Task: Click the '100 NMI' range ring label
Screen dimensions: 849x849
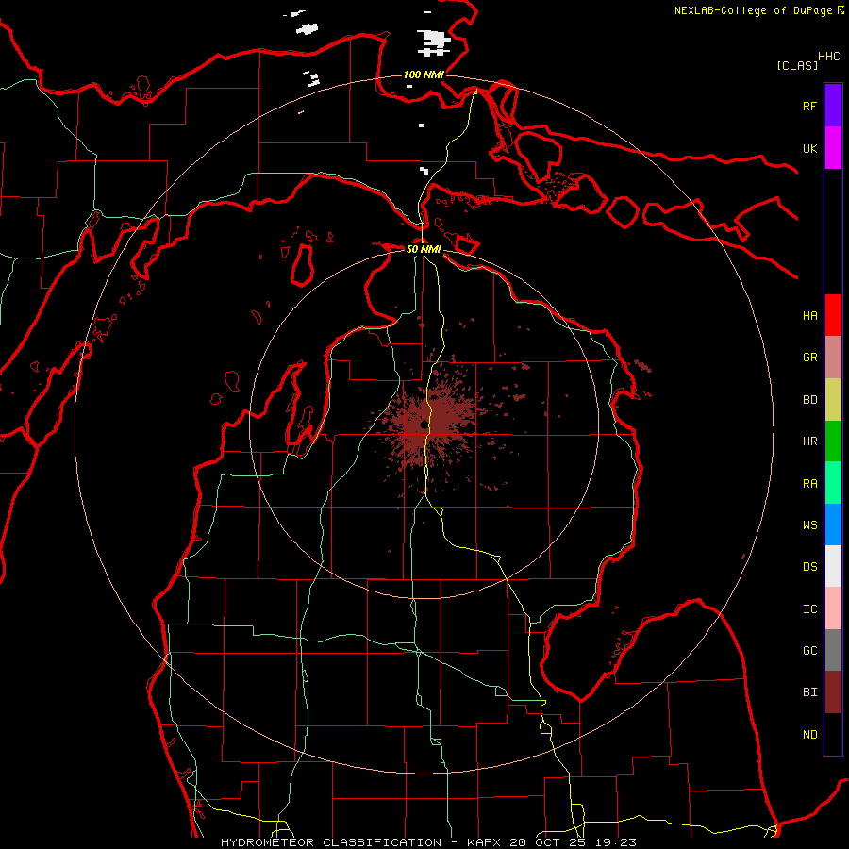Action: (424, 75)
